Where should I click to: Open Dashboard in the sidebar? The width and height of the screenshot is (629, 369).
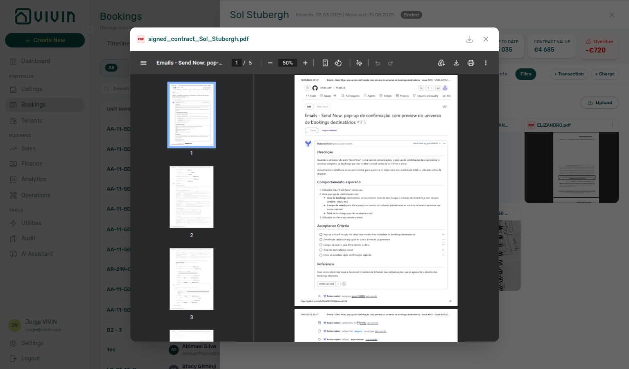click(45, 61)
